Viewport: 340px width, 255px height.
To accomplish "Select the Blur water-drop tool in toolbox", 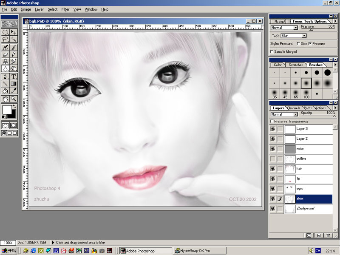I will point(6,68).
